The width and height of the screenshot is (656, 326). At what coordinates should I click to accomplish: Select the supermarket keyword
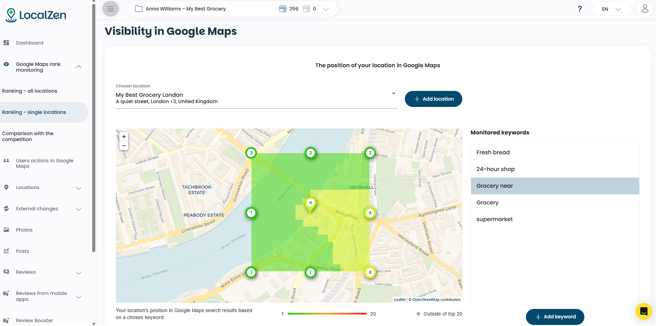click(555, 219)
